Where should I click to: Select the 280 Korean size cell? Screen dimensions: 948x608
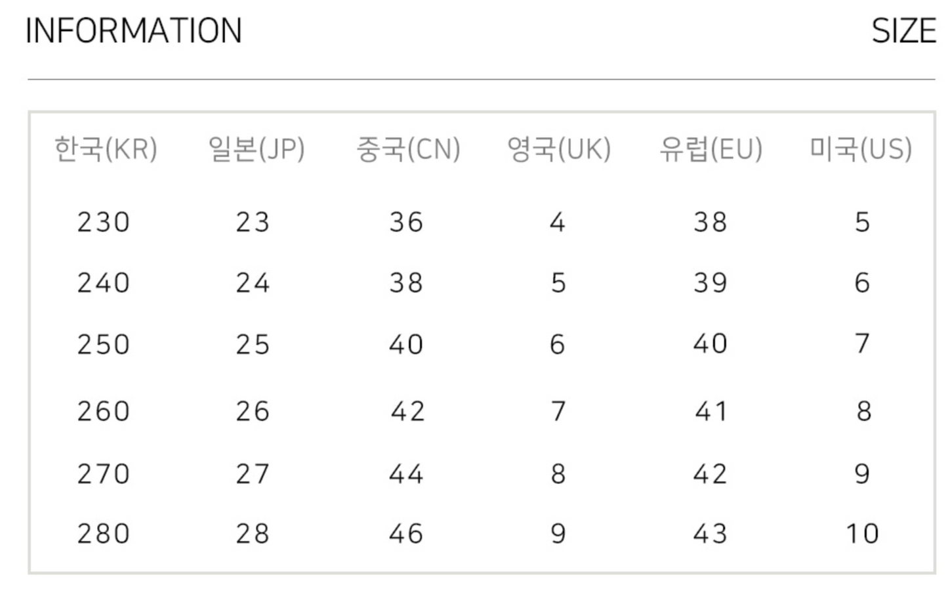(104, 534)
